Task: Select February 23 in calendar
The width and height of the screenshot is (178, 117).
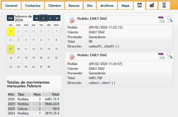Action: click(11, 67)
